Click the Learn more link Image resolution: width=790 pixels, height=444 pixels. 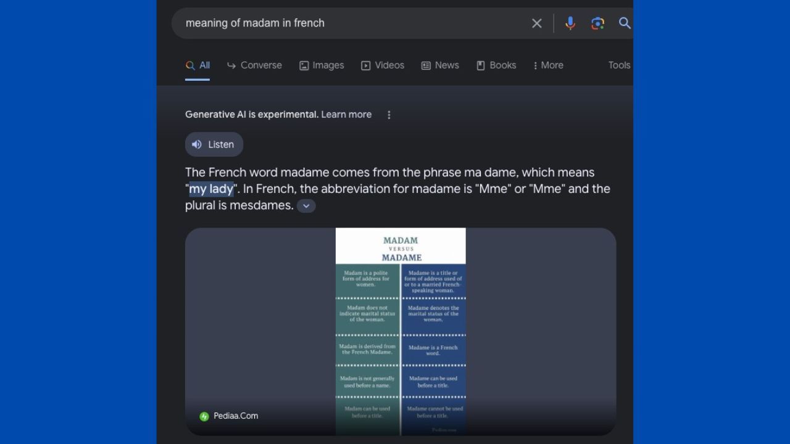click(x=346, y=115)
